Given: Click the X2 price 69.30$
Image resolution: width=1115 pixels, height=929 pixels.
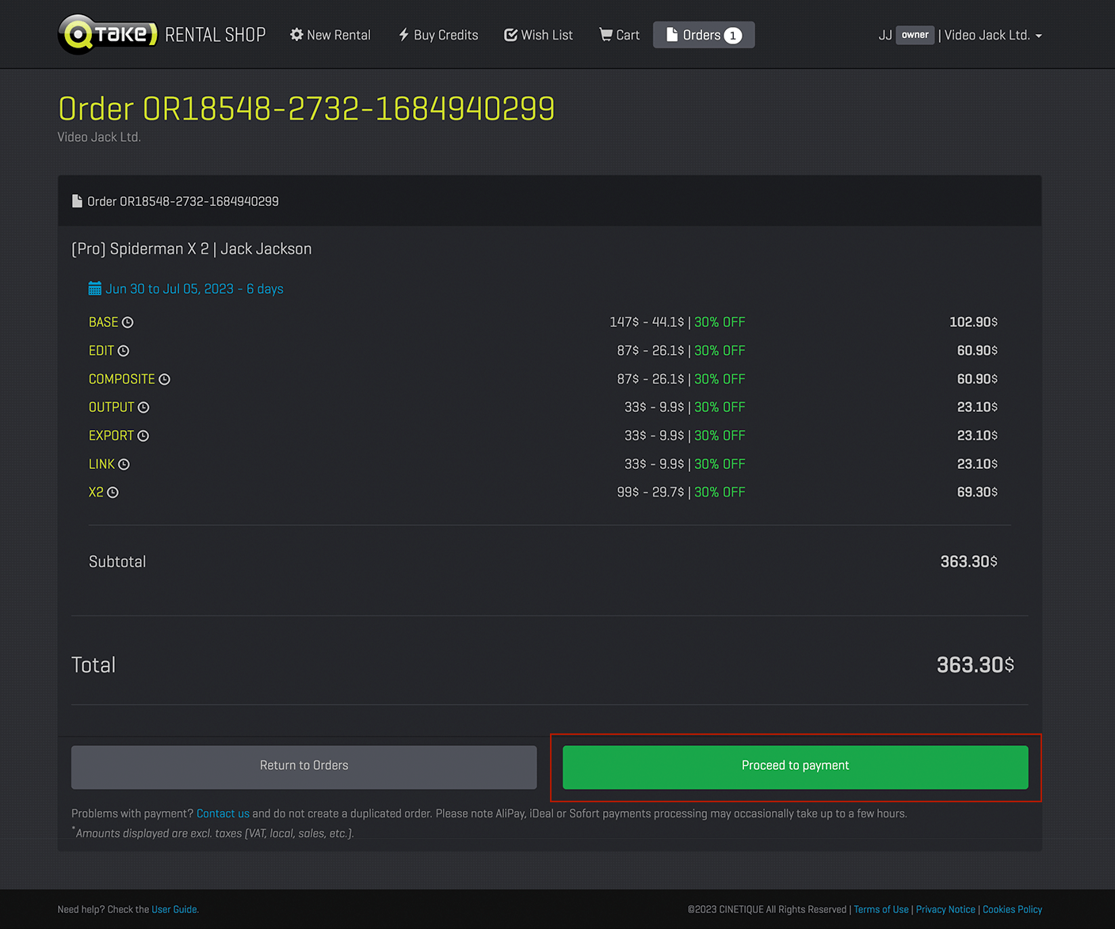Looking at the screenshot, I should pos(977,493).
